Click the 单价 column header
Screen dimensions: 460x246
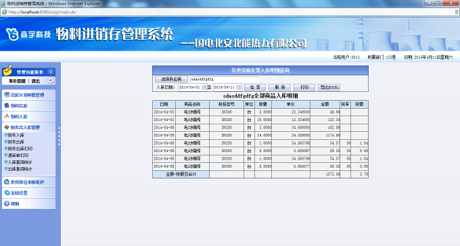tap(291, 104)
